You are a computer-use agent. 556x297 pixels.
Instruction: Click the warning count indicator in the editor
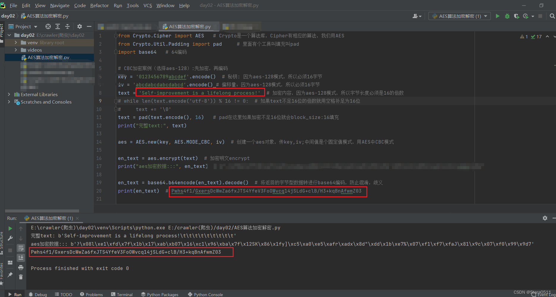click(x=524, y=36)
